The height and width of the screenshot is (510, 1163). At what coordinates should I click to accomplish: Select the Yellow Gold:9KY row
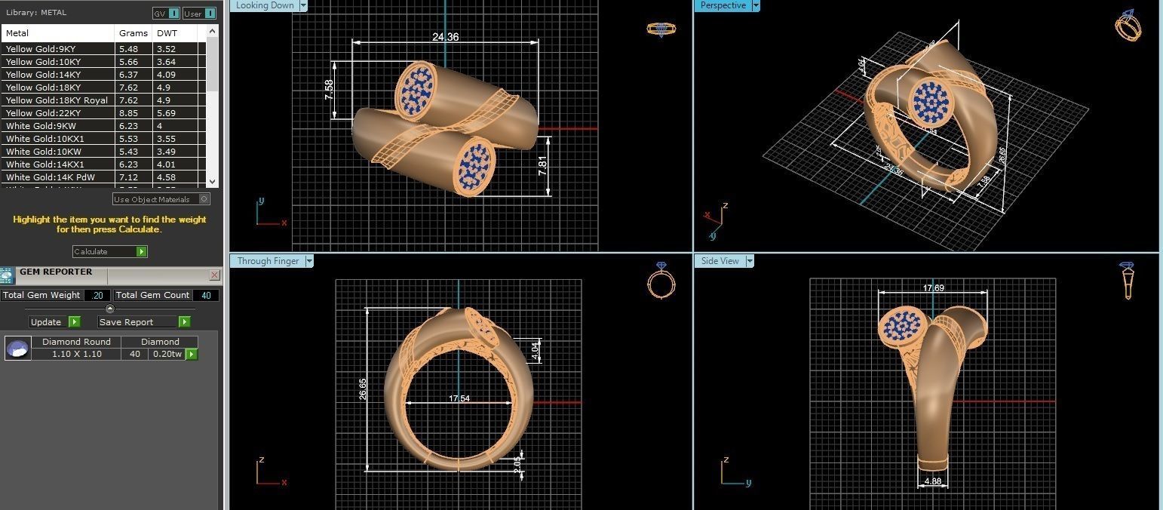pos(103,49)
